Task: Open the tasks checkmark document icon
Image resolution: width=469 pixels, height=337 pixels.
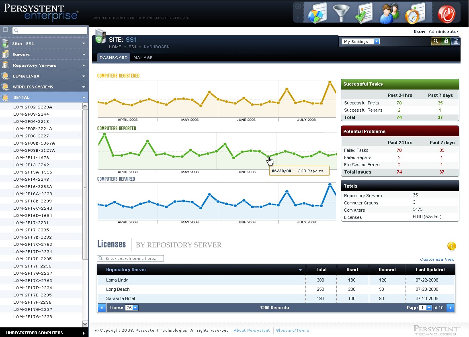Action: click(x=365, y=13)
